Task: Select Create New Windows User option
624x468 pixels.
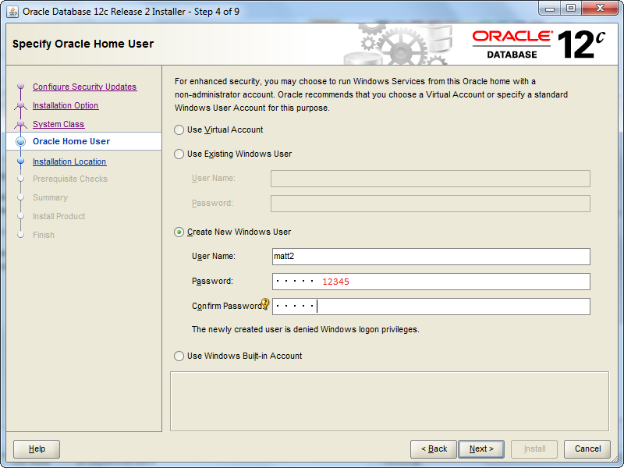Action: tap(179, 232)
